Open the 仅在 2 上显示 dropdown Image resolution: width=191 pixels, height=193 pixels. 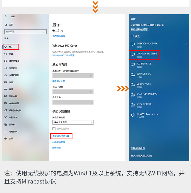tap(73, 122)
